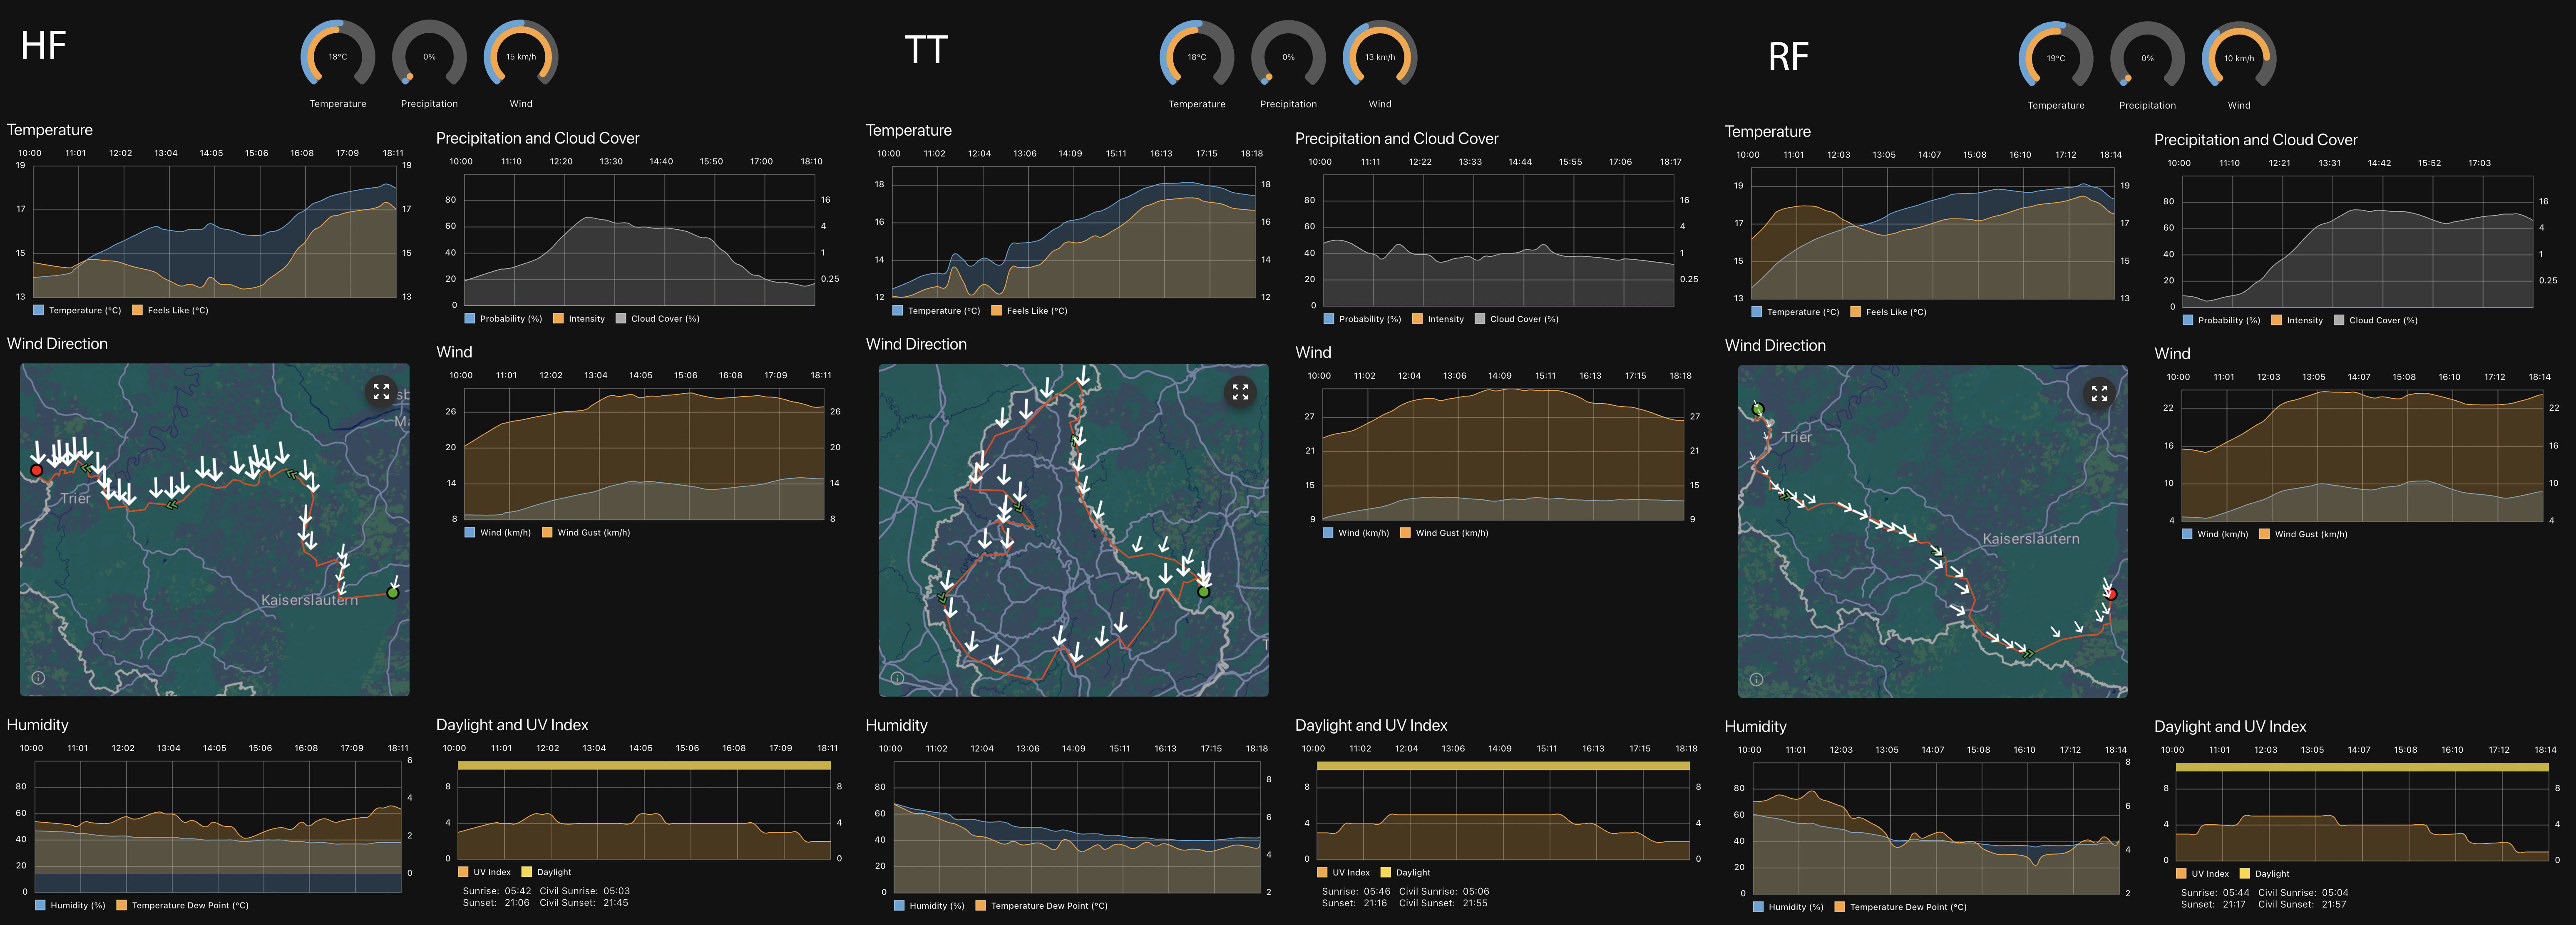This screenshot has width=2576, height=925.
Task: Click blue Temperature (°C) swatch in TT legend
Action: tap(897, 311)
